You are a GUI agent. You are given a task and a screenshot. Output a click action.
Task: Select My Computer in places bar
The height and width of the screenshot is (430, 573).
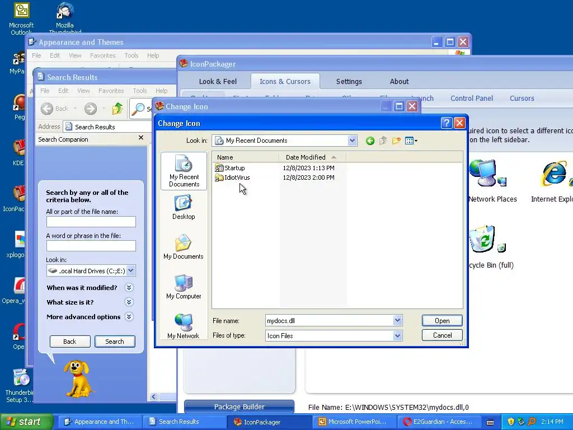click(184, 287)
